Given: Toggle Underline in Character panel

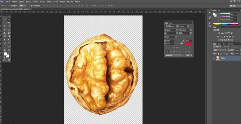Looking at the screenshot, I should point(186,47).
